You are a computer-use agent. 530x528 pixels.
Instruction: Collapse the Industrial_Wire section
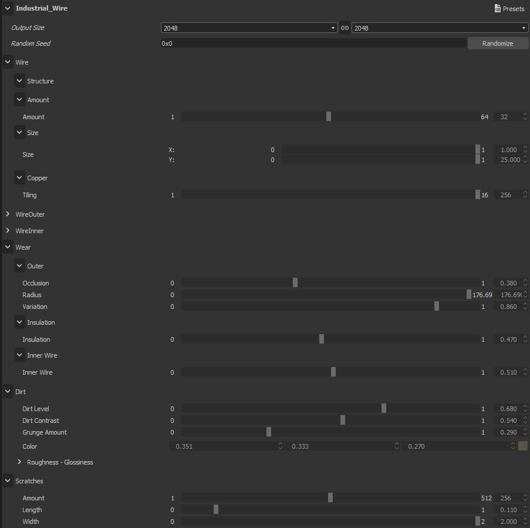(8, 8)
